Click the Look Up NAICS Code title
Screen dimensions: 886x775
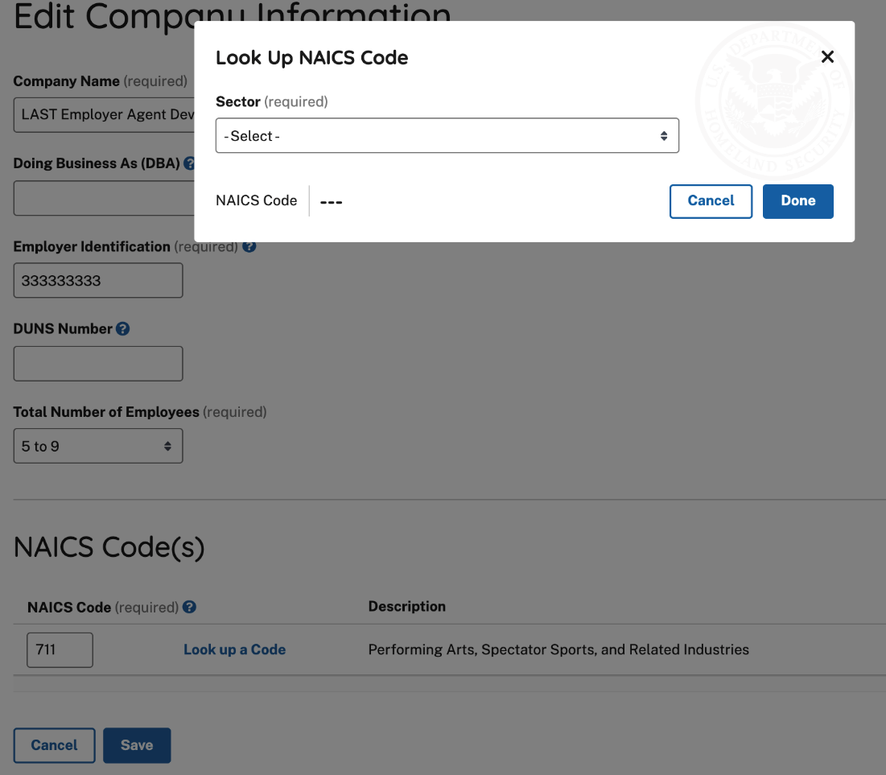(x=312, y=58)
